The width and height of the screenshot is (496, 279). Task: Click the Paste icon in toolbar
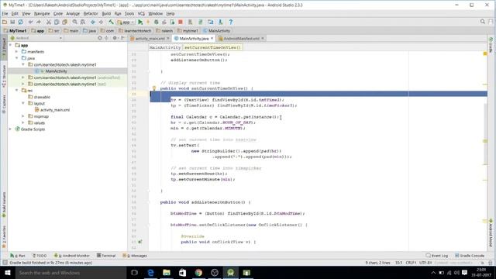65,22
